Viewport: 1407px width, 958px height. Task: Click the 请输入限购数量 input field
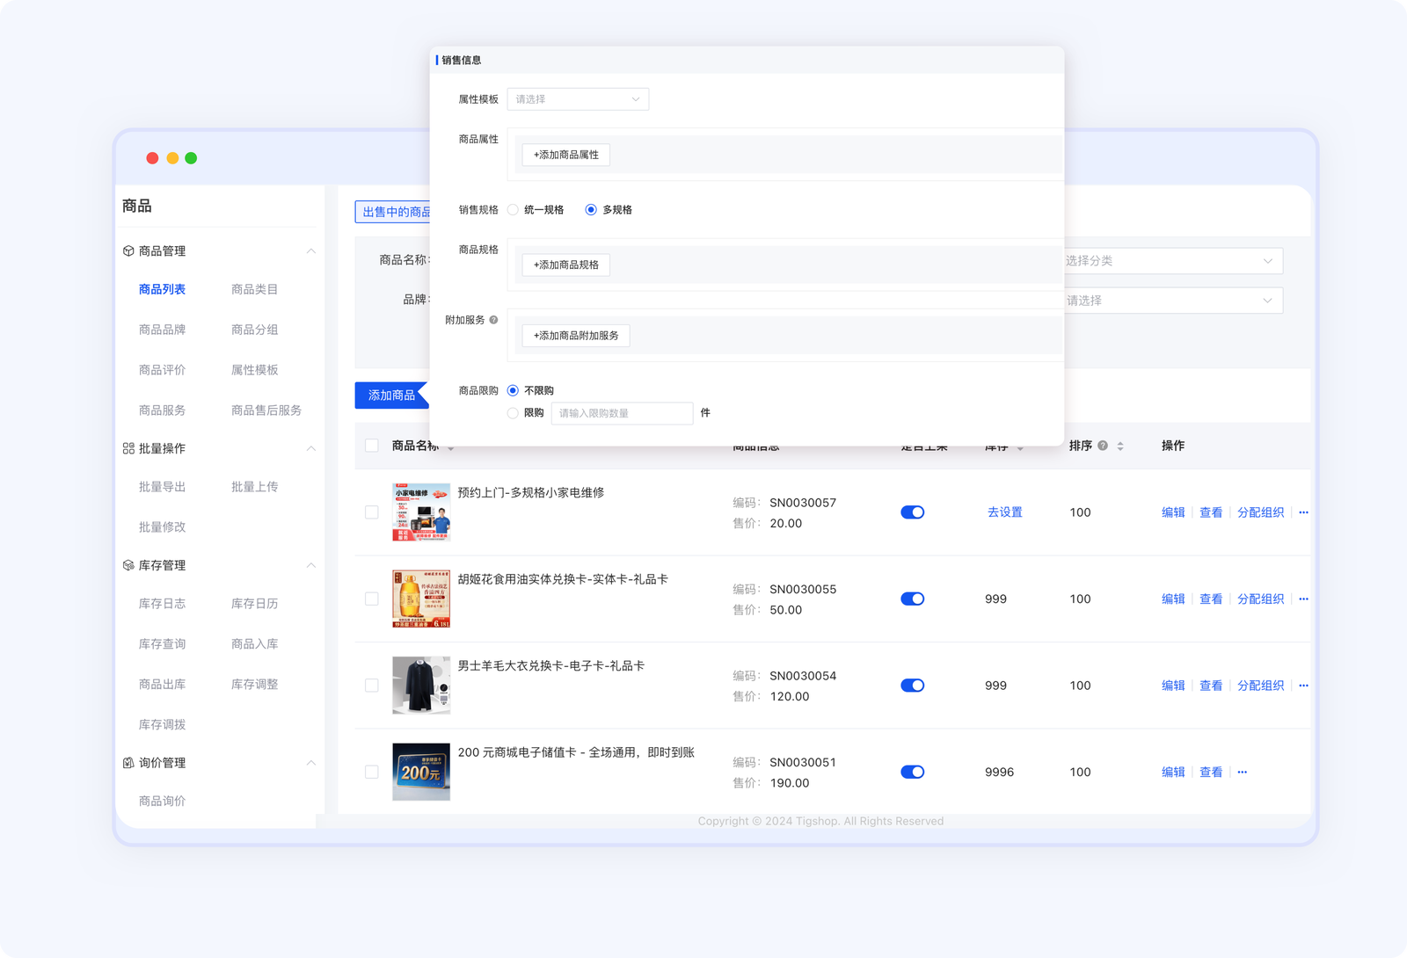click(622, 413)
